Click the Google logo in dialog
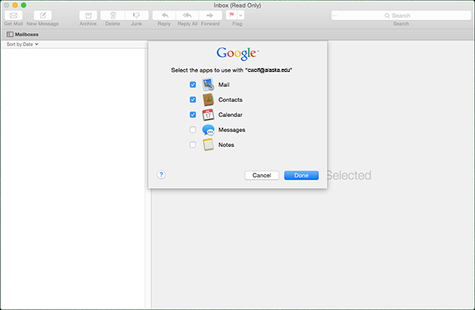The height and width of the screenshot is (310, 475). (x=237, y=54)
